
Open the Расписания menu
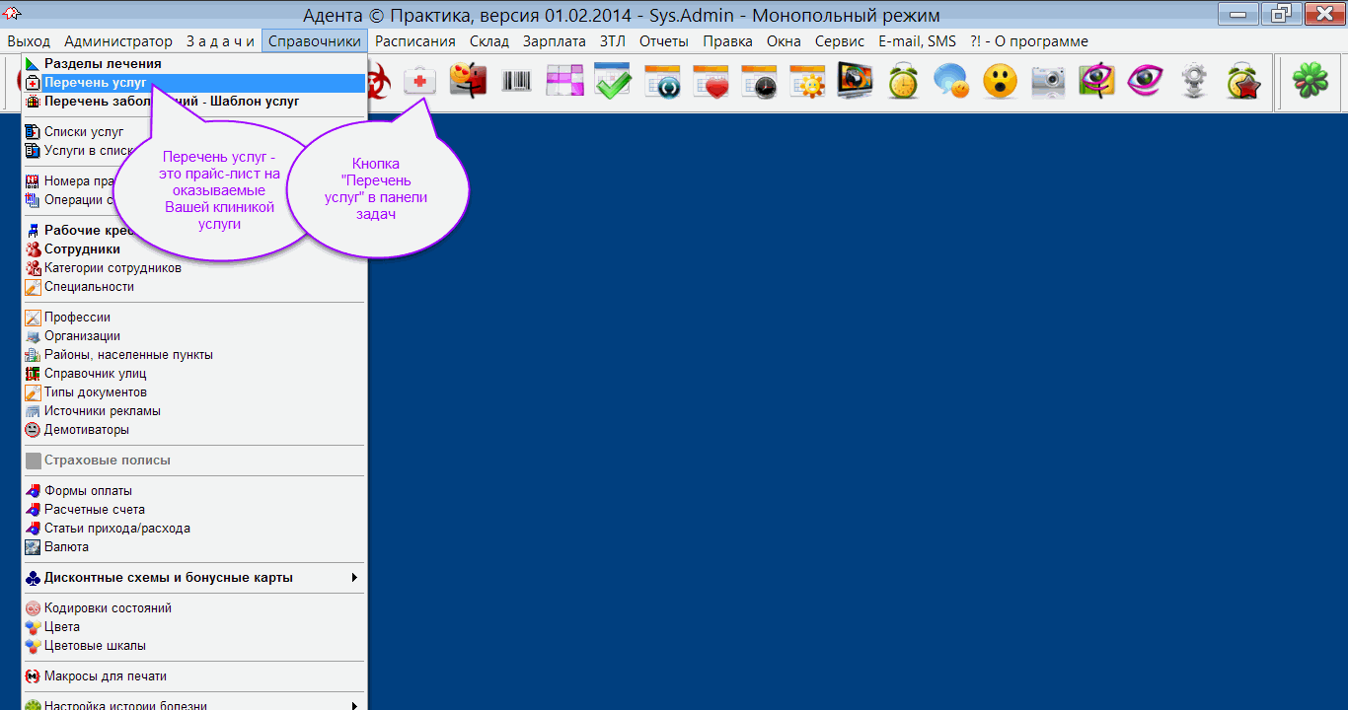point(414,41)
